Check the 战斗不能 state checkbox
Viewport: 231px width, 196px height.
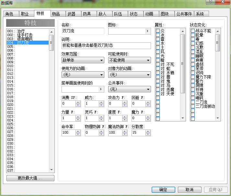point(193,31)
